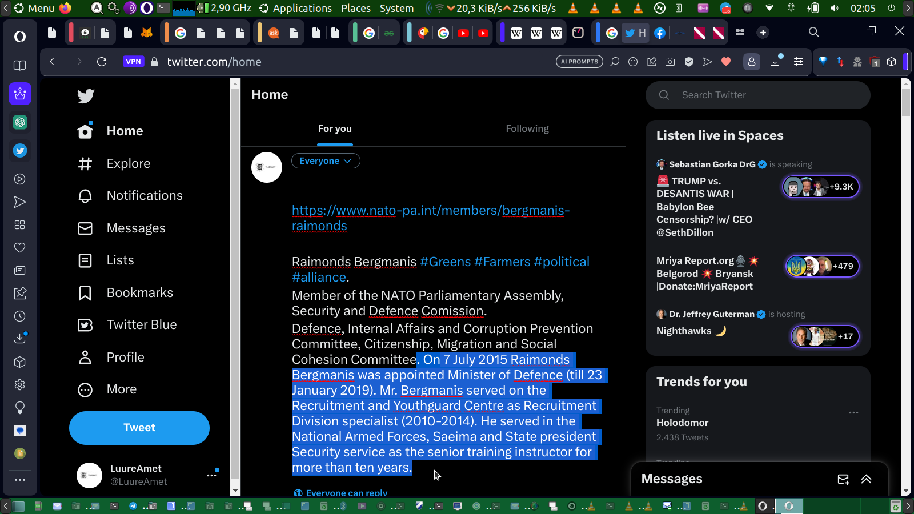Search open tabs with magnifier icon
The width and height of the screenshot is (914, 514).
coord(814,33)
